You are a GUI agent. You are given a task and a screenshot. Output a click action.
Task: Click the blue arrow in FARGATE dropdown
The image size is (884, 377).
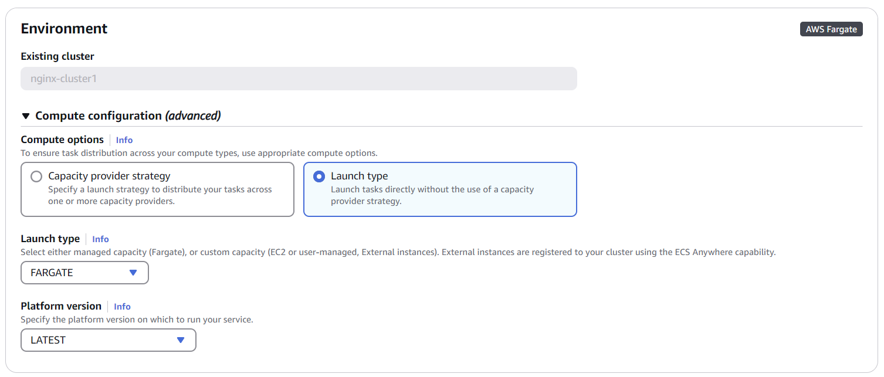pyautogui.click(x=133, y=273)
